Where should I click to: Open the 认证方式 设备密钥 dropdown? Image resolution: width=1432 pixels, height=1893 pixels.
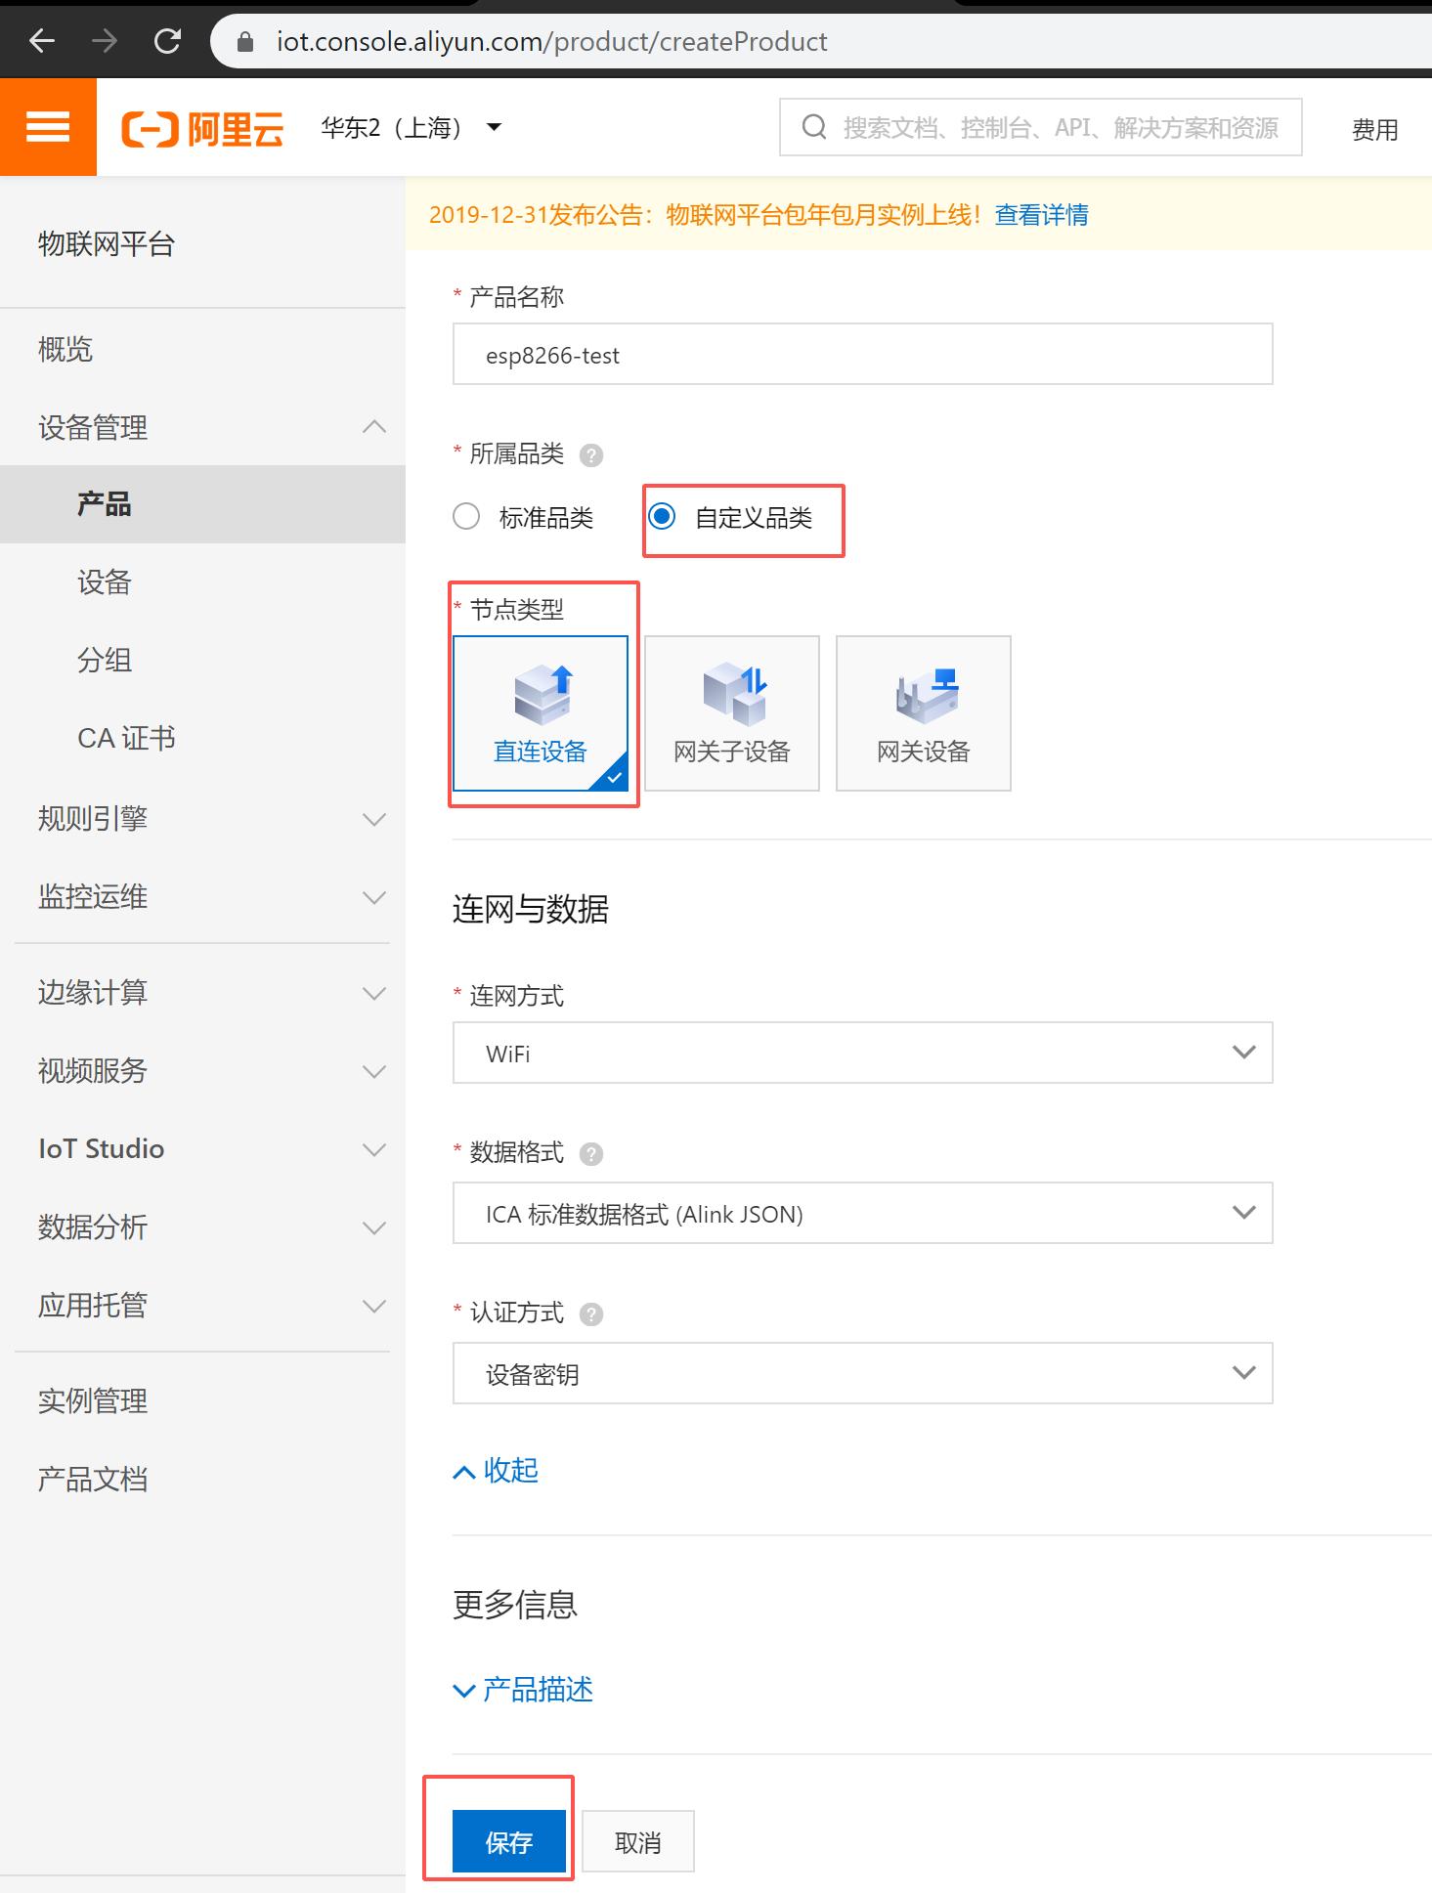(862, 1373)
